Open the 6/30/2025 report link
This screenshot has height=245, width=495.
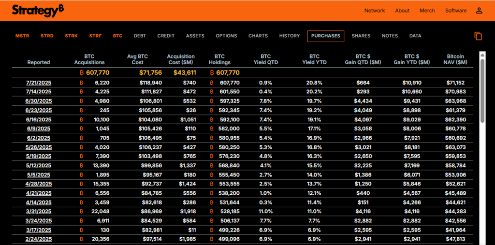pos(39,101)
